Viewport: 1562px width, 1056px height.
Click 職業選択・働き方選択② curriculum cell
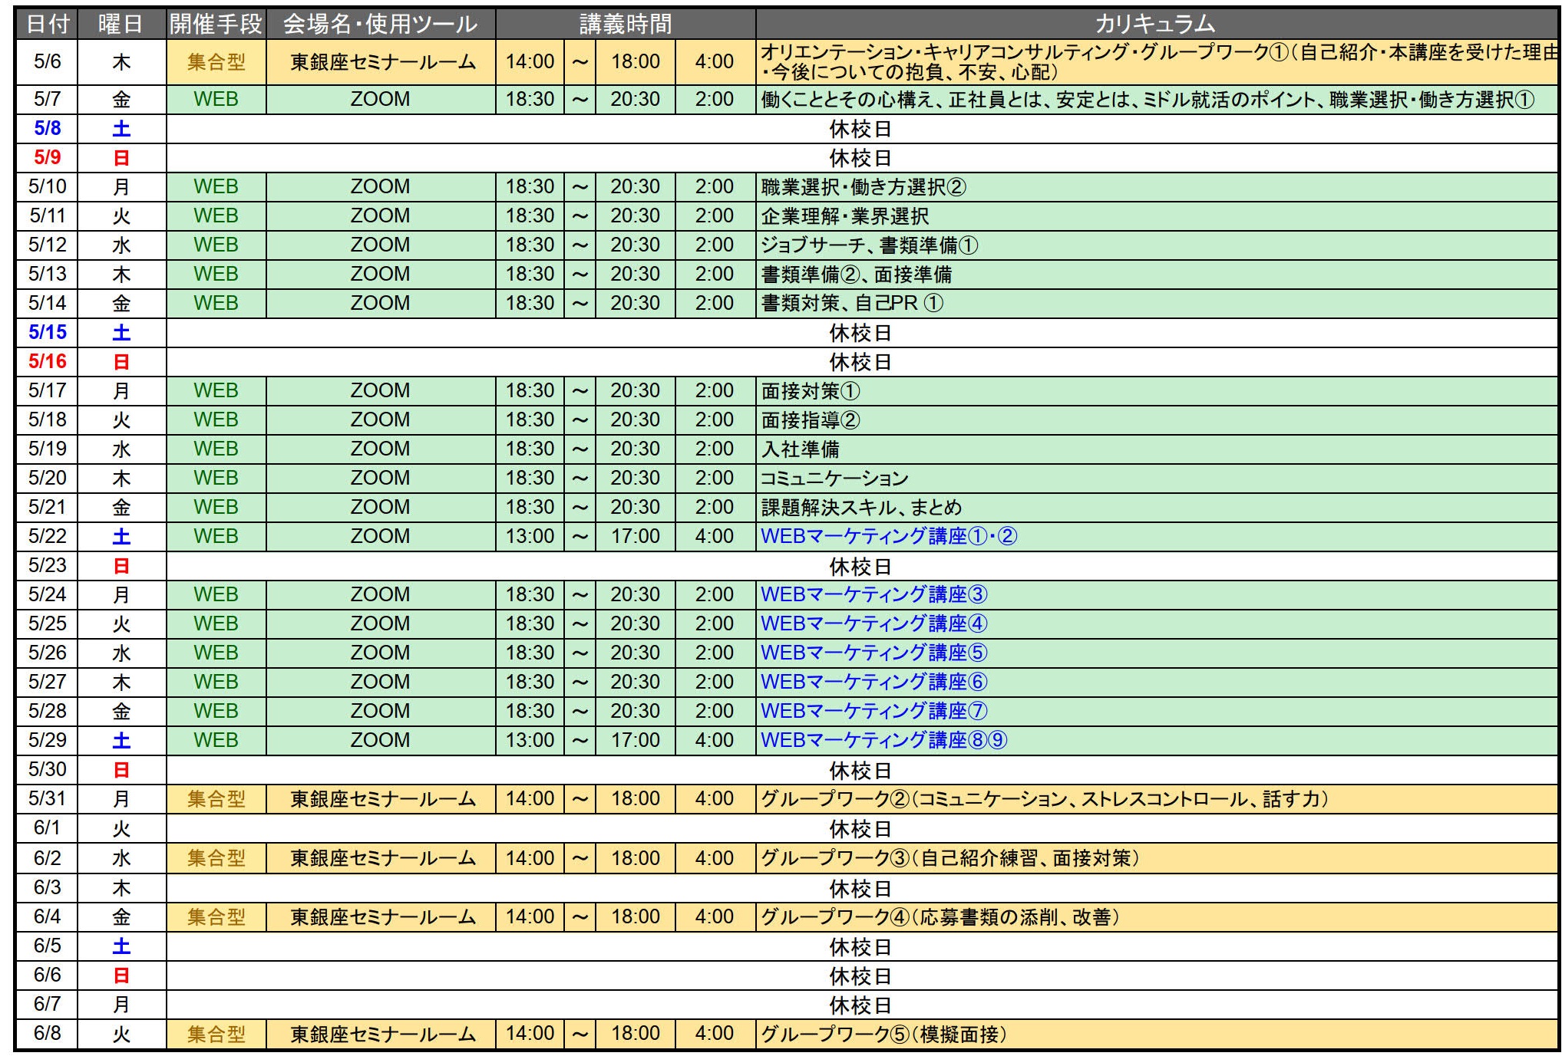tap(1157, 187)
